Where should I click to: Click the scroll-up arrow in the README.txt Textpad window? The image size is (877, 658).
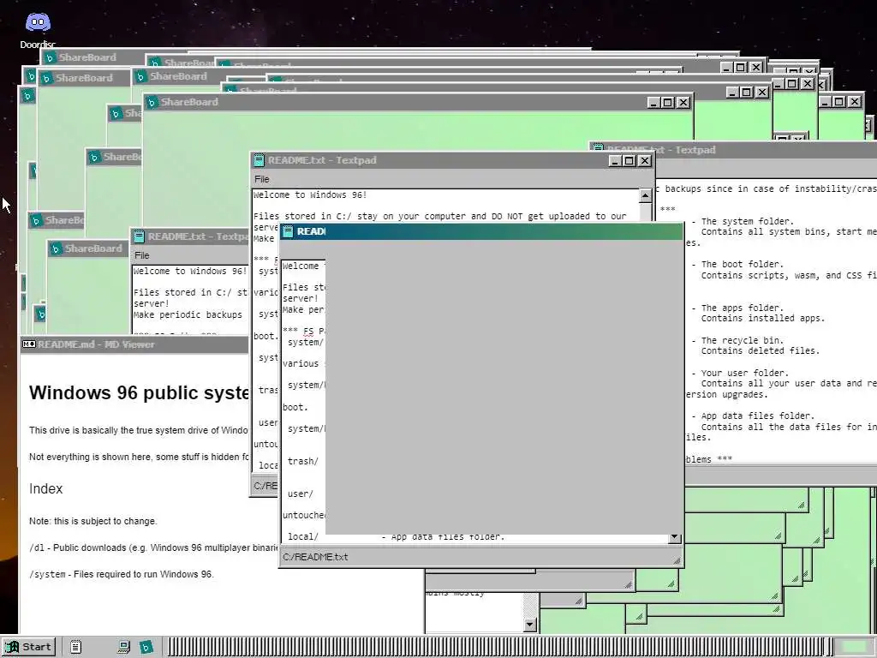[x=645, y=196]
